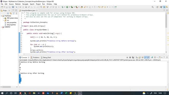Image resolution: width=169 pixels, height=95 pixels.
Task: Click the Terminate stop square in Console
Action: click(127, 58)
